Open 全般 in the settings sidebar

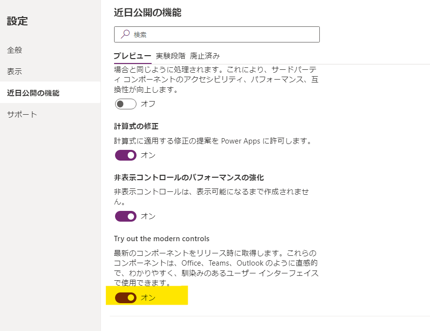15,50
